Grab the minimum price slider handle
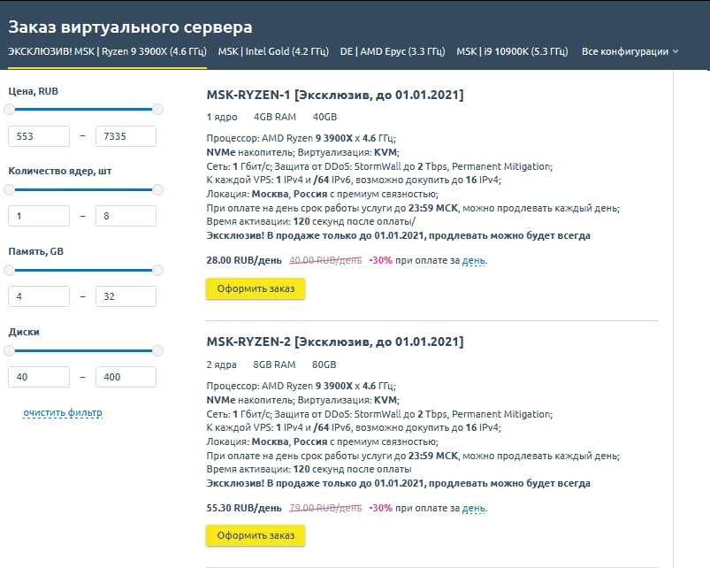The height and width of the screenshot is (568, 710). tap(9, 109)
